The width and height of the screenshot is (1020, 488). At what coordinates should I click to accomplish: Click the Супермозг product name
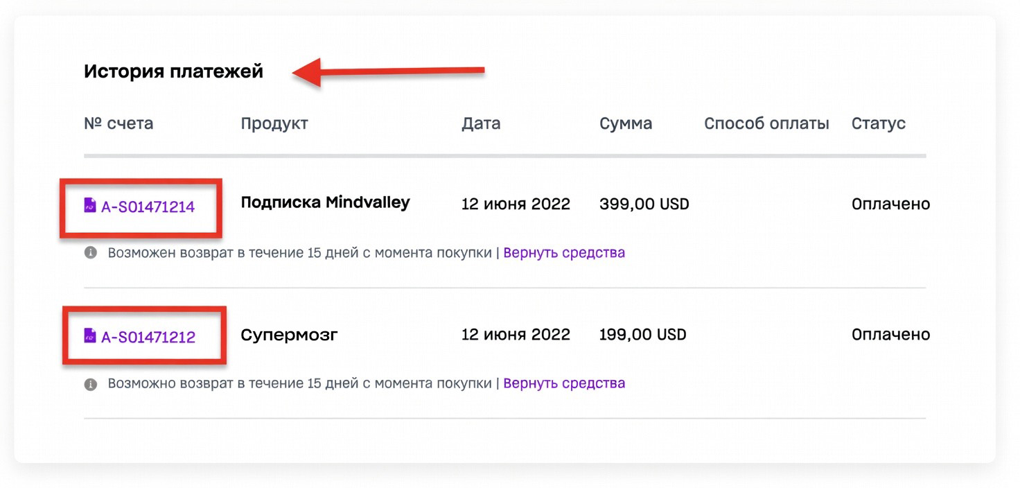click(x=289, y=335)
